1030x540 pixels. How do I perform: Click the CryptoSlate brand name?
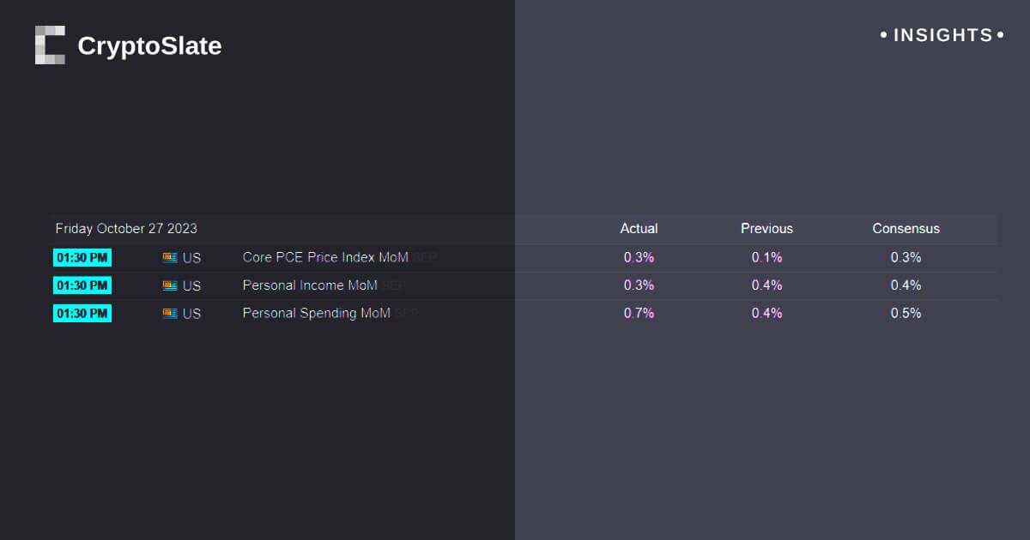[149, 46]
